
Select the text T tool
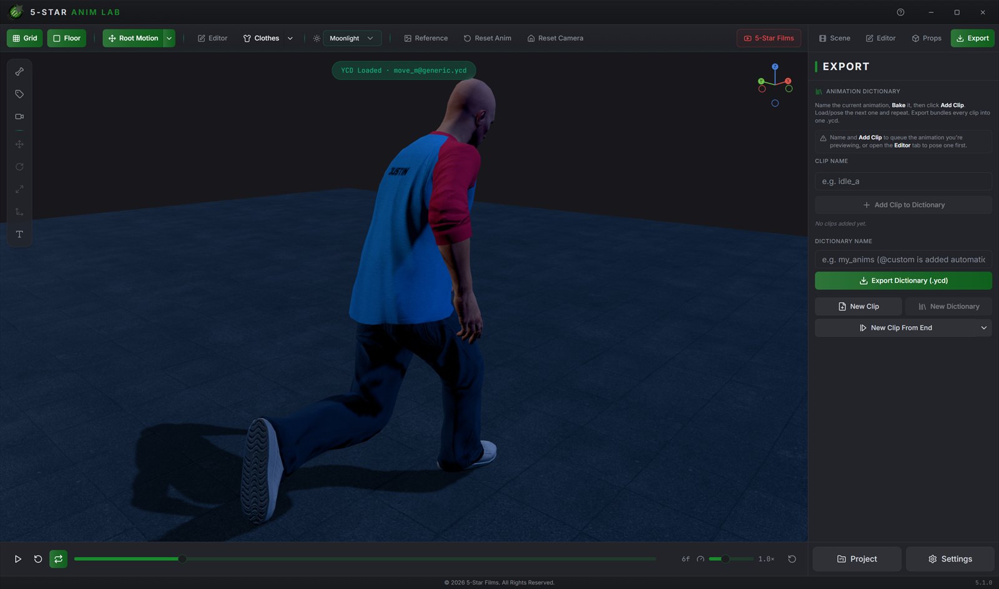tap(19, 234)
